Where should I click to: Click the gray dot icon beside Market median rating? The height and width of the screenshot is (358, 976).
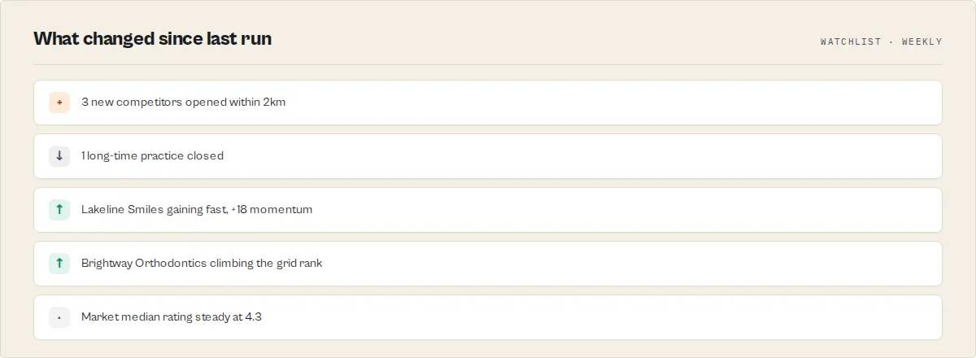pos(59,317)
